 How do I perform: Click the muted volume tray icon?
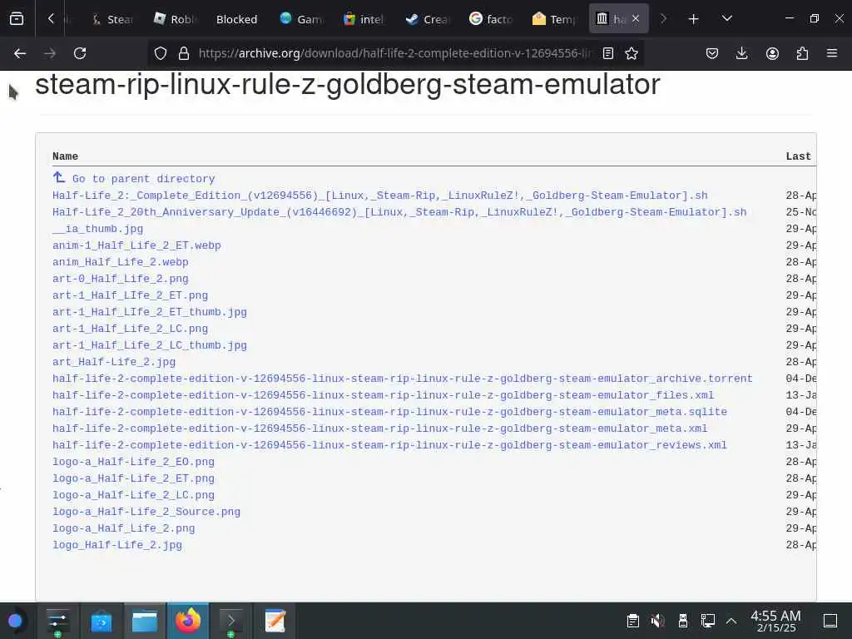coord(657,621)
